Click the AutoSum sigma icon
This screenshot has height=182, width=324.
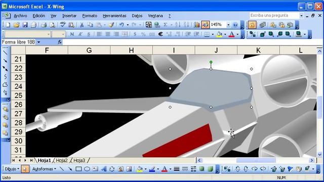(166, 25)
